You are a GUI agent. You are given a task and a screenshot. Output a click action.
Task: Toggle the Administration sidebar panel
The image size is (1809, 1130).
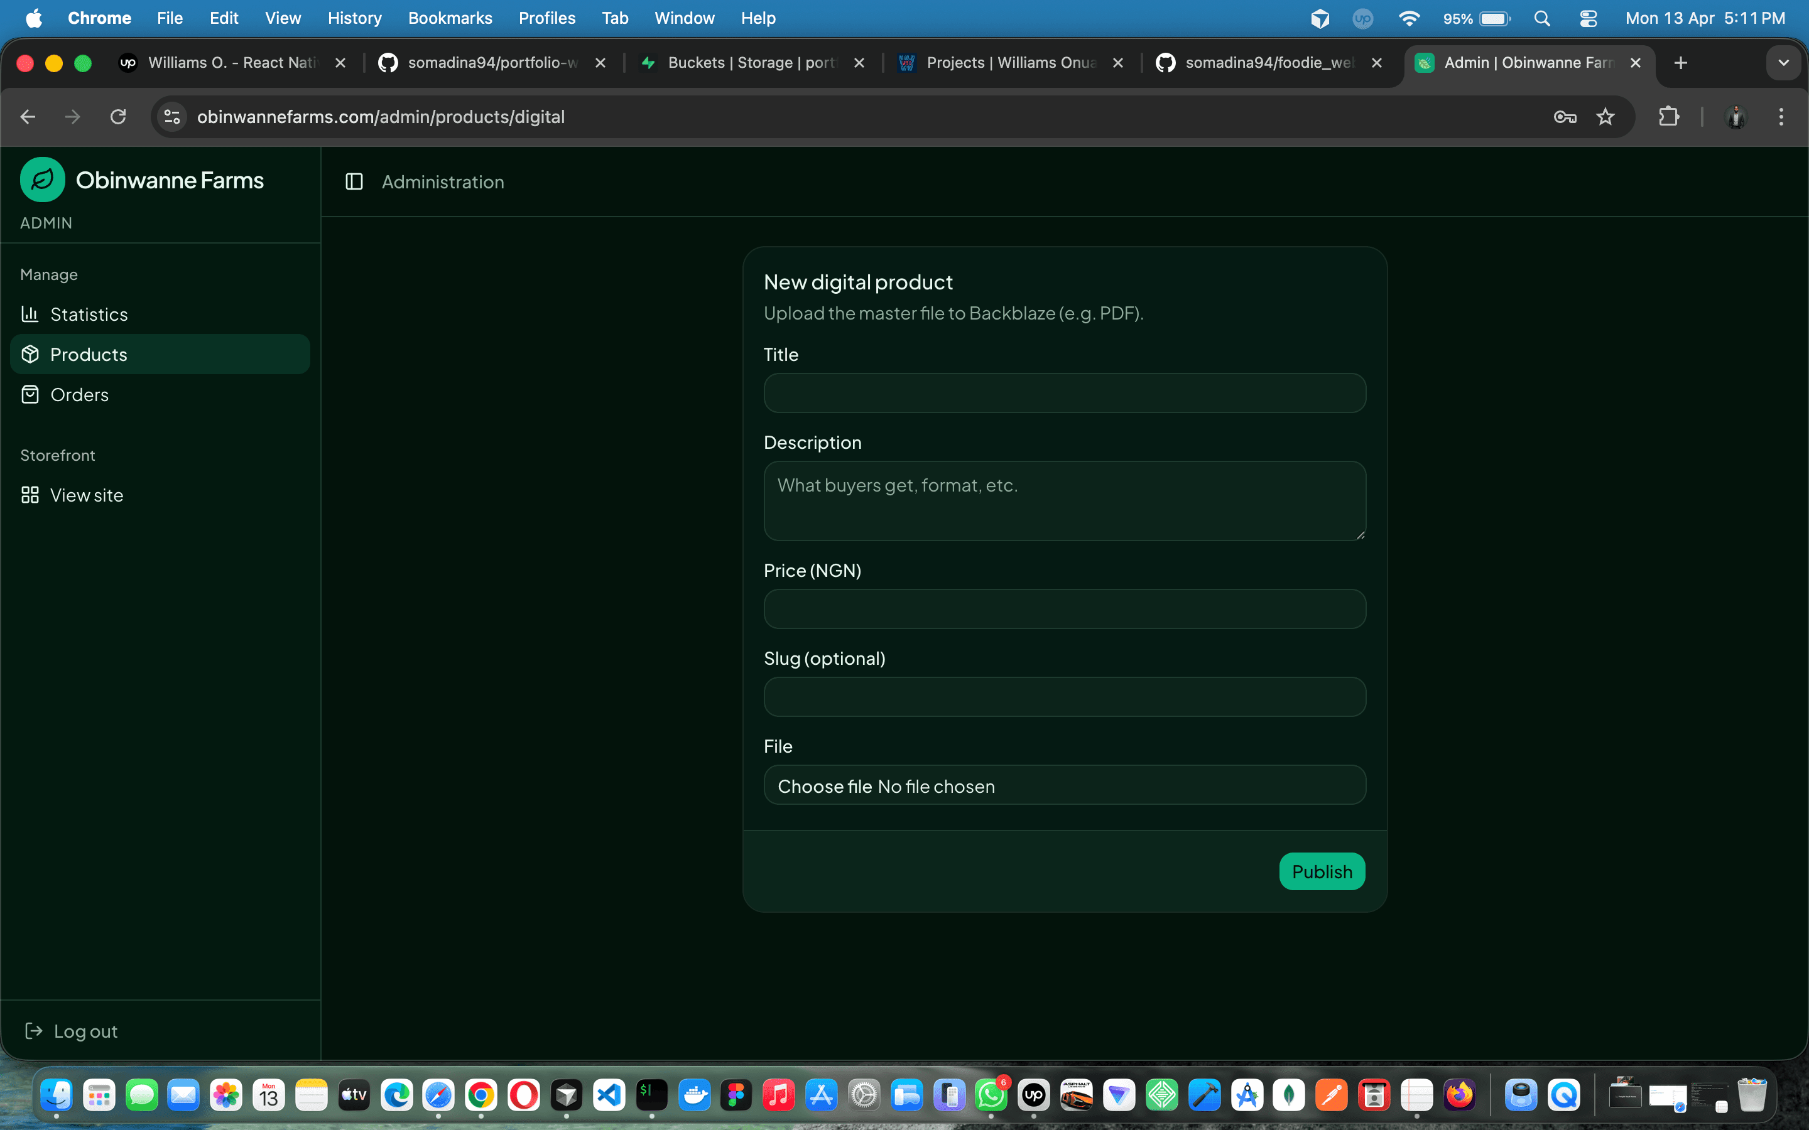(x=354, y=181)
